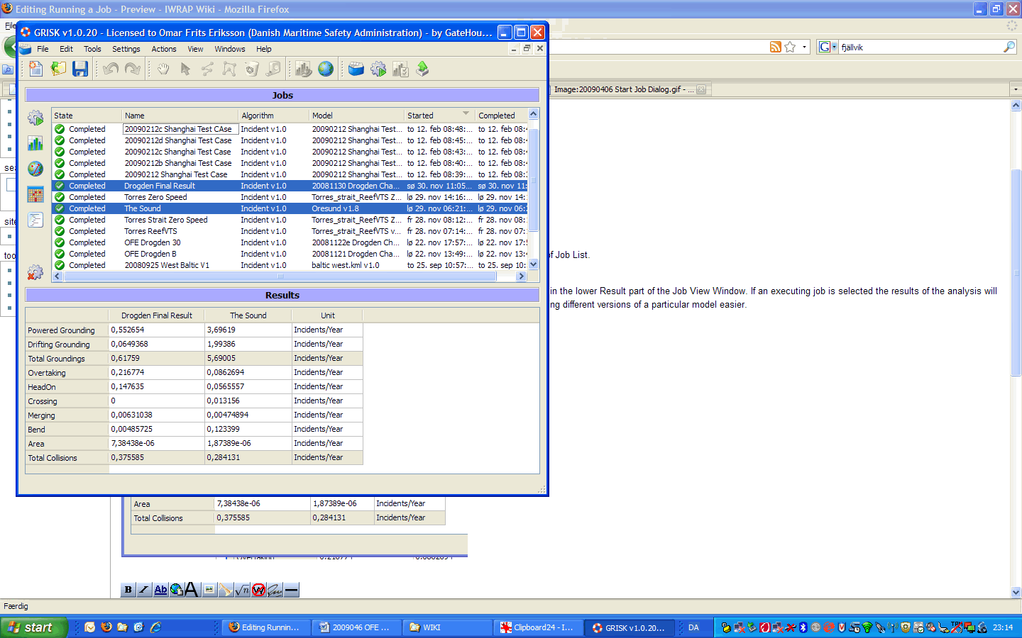This screenshot has width=1022, height=638.
Task: Click the bar chart icon in Jobs sidebar
Action: coord(35,144)
